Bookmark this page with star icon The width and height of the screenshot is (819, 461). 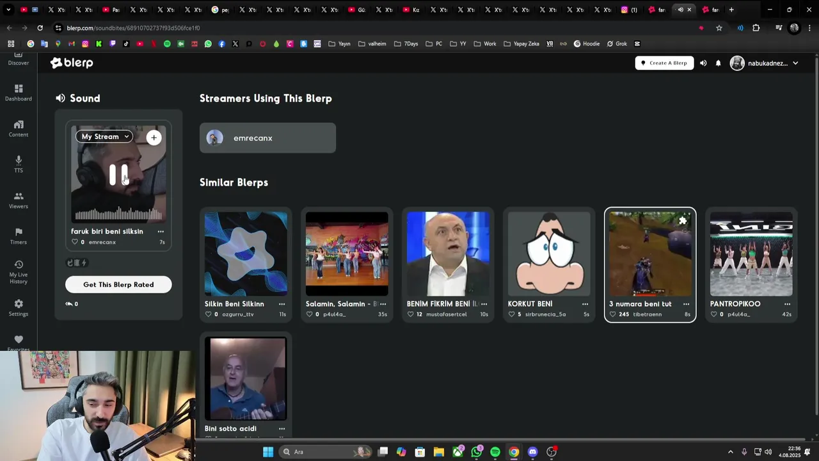tap(719, 28)
